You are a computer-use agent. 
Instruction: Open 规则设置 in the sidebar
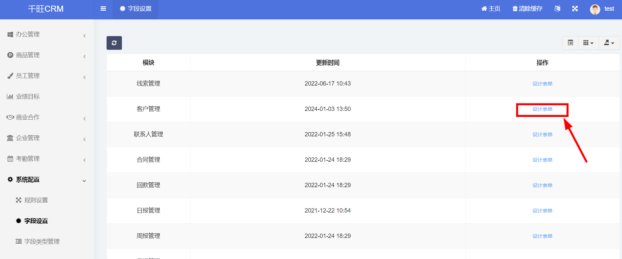point(47,200)
